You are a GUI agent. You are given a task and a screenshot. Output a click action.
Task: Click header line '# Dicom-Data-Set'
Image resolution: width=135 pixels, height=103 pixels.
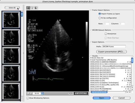[97, 58]
